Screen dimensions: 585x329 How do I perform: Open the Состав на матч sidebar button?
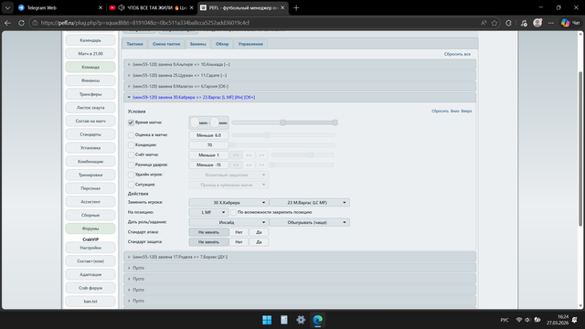(90, 121)
